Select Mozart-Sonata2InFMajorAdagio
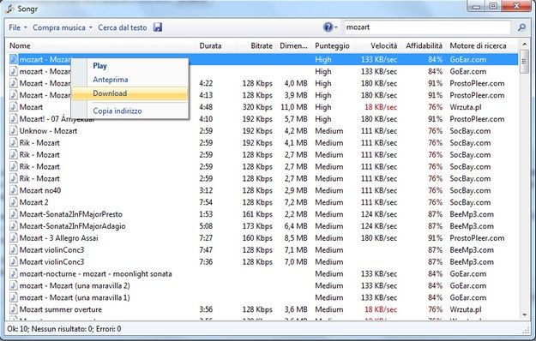The image size is (536, 341). pyautogui.click(x=262, y=226)
